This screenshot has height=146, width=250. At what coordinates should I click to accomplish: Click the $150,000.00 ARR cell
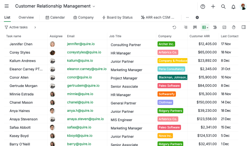pyautogui.click(x=206, y=102)
